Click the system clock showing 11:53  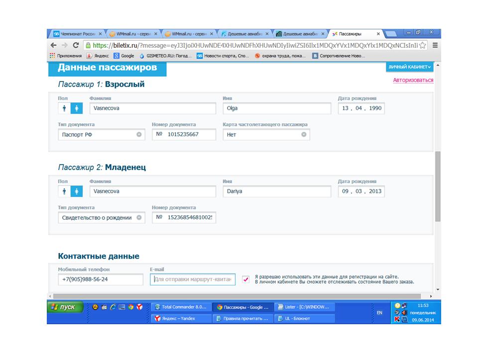423,305
